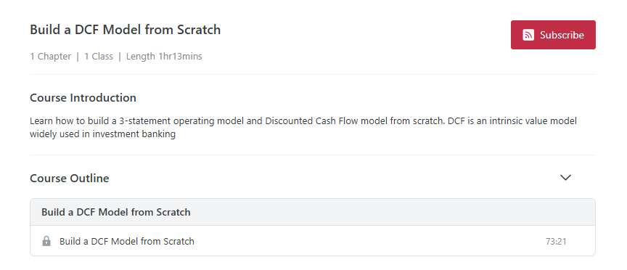Open the locked class Build a DCF Model
Screen dimensions: 627x270
tap(127, 241)
